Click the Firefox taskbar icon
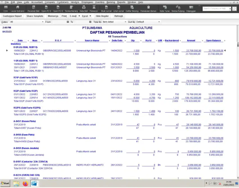The height and width of the screenshot is (188, 239). pyautogui.click(x=26, y=183)
